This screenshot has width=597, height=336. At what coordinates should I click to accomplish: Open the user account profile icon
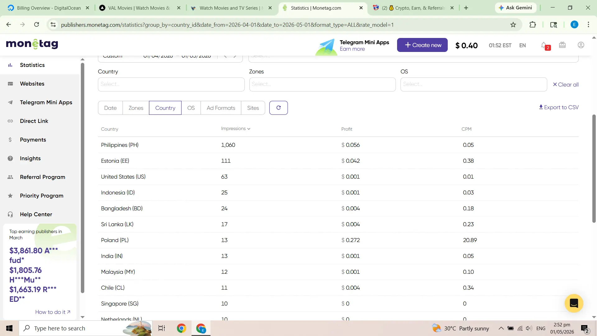point(581,45)
